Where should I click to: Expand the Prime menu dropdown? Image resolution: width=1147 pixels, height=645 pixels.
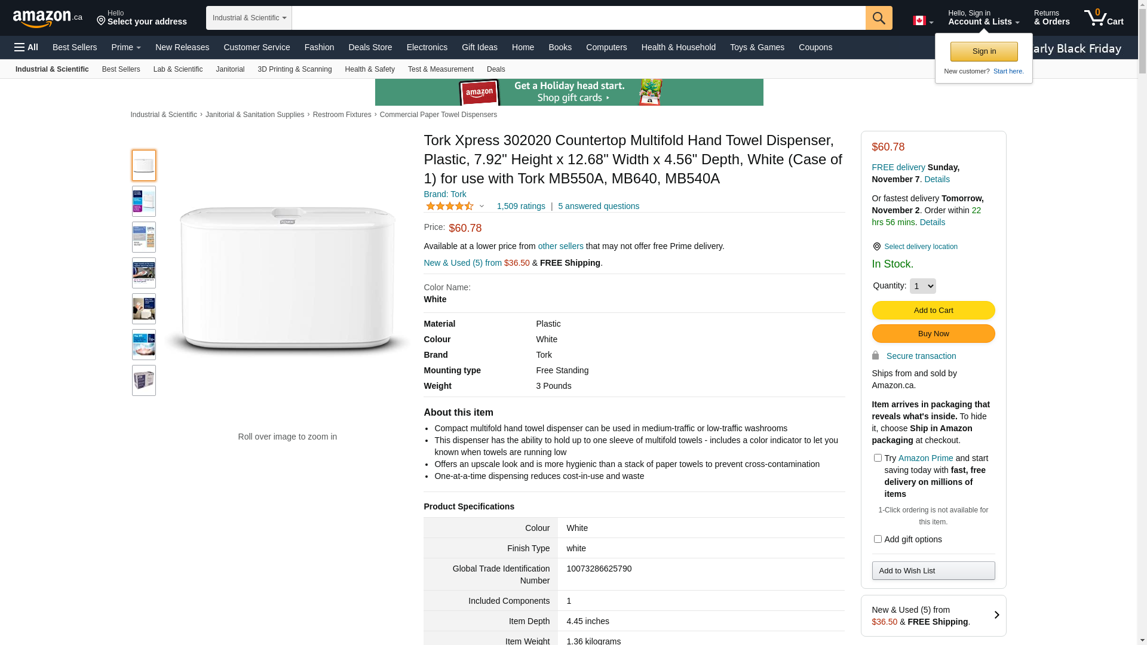pyautogui.click(x=126, y=47)
